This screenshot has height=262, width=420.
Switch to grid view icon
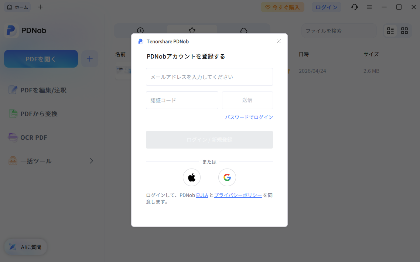coord(404,31)
